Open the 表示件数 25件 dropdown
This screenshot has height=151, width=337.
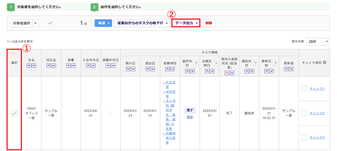[318, 42]
